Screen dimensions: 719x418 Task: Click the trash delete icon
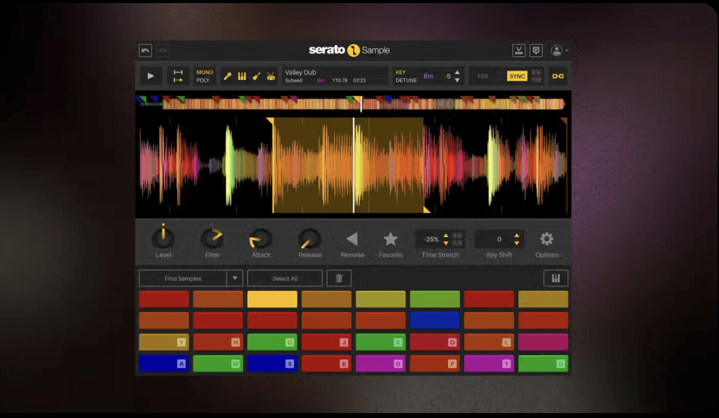click(x=339, y=278)
